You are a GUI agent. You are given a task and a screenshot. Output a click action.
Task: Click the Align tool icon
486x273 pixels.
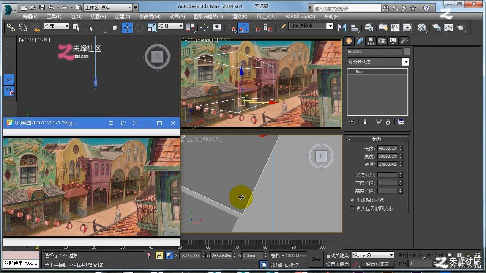[x=355, y=27]
